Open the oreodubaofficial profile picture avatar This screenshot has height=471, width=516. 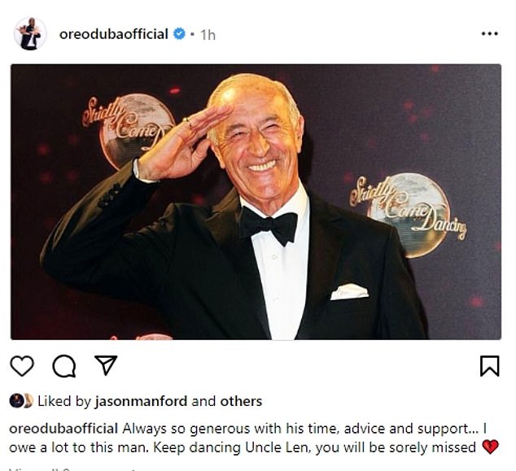click(30, 33)
